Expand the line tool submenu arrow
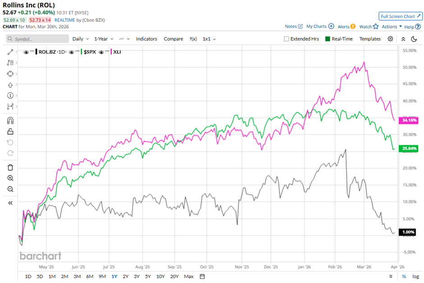 [x=17, y=52]
